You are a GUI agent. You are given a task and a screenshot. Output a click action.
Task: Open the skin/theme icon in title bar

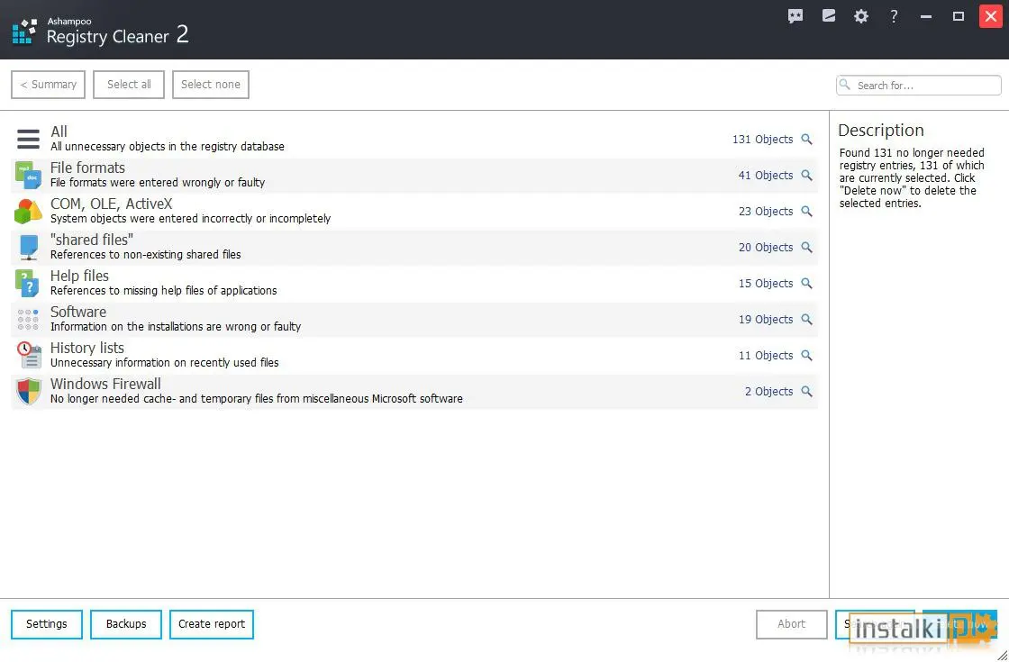(x=829, y=16)
